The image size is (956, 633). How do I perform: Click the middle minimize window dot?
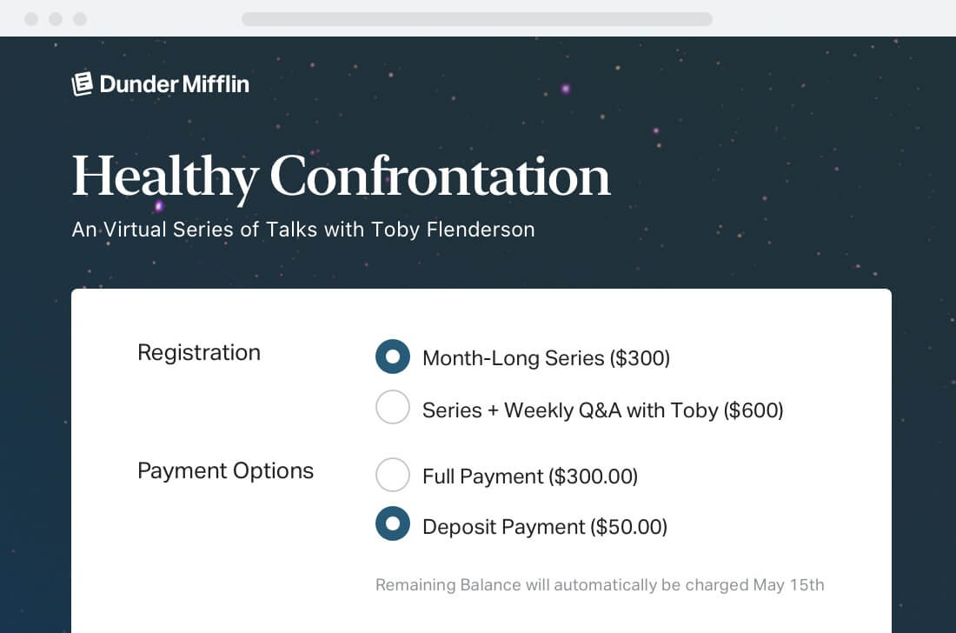pyautogui.click(x=56, y=18)
